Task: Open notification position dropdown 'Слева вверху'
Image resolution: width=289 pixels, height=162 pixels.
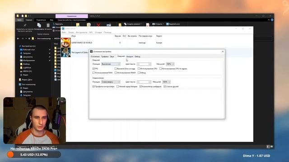Action: click(x=111, y=82)
